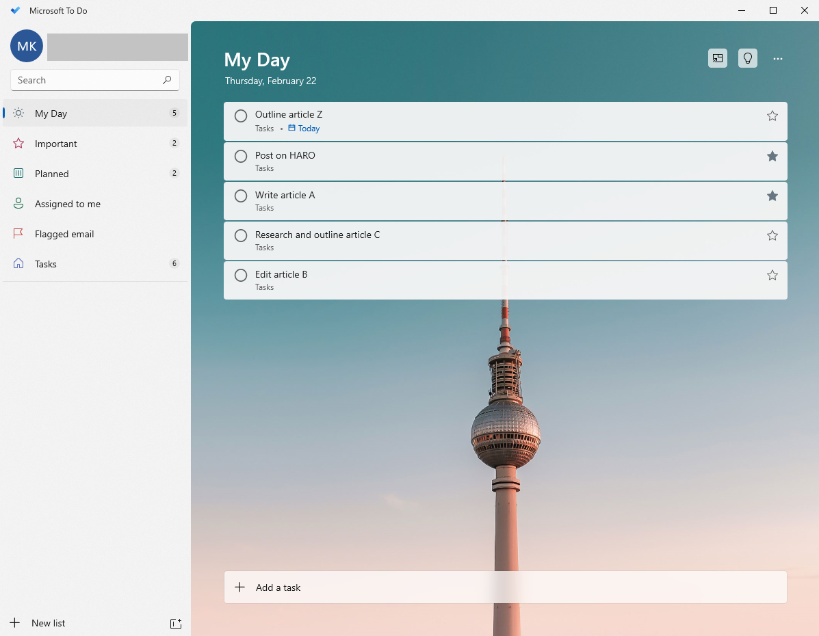Star the Outline article Z task

pos(772,116)
